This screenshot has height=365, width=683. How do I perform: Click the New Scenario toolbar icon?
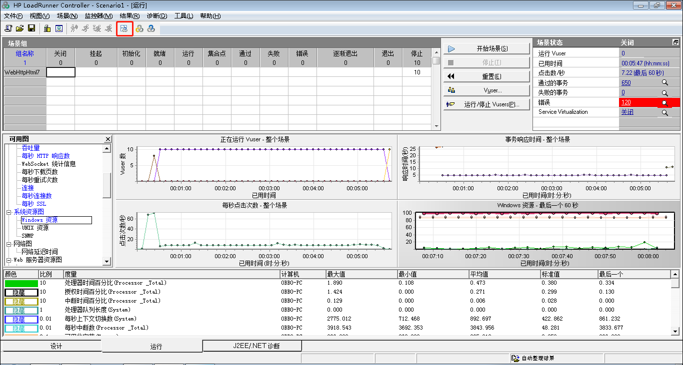tap(8, 28)
